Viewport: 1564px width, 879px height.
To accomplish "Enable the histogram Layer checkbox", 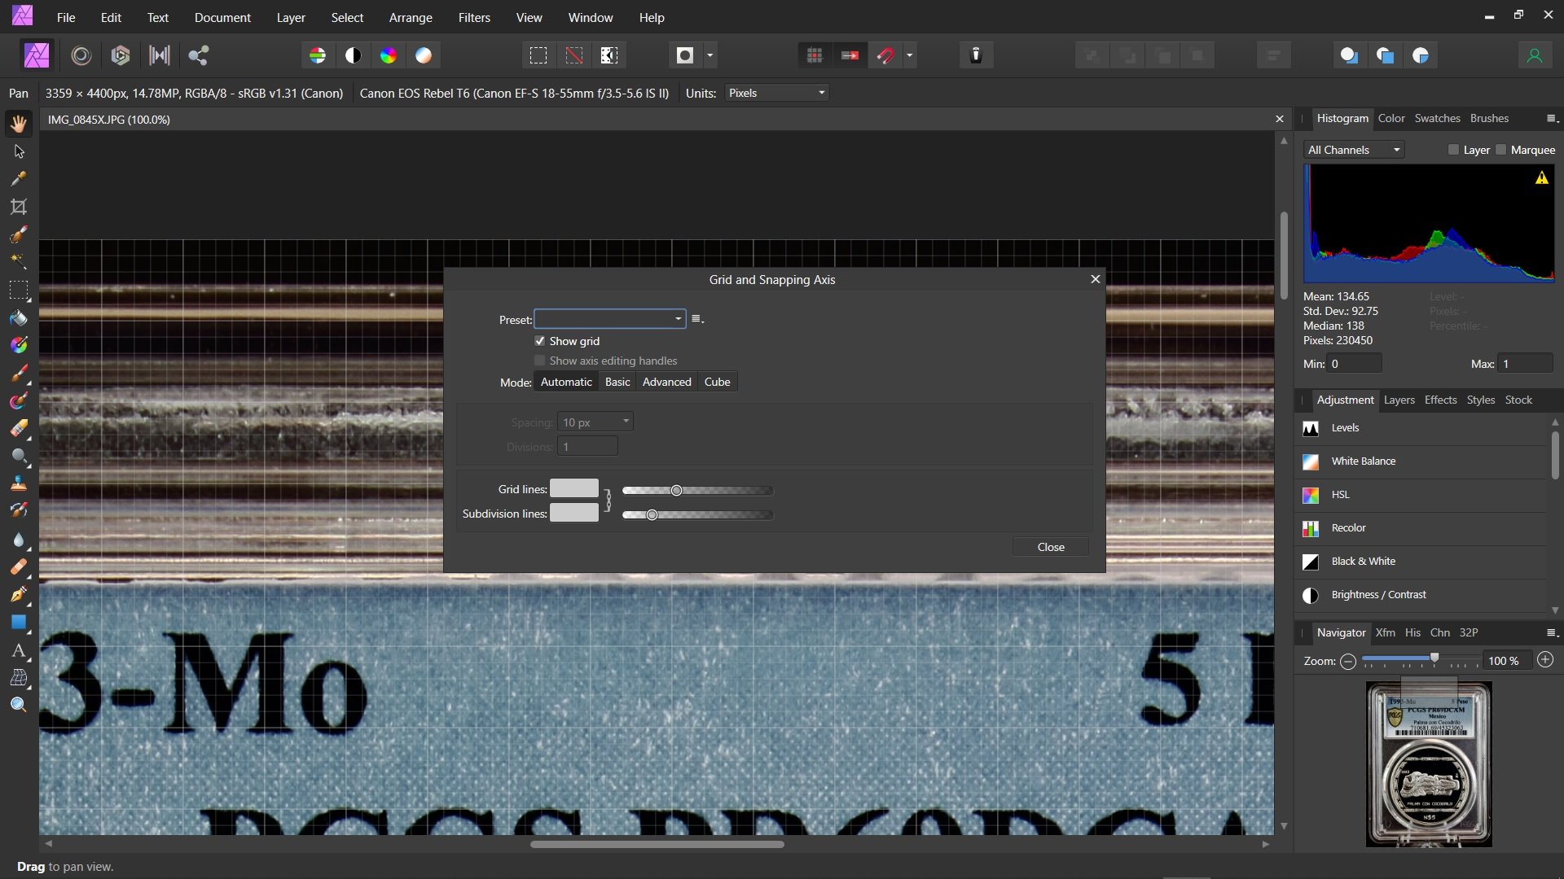I will [1453, 150].
